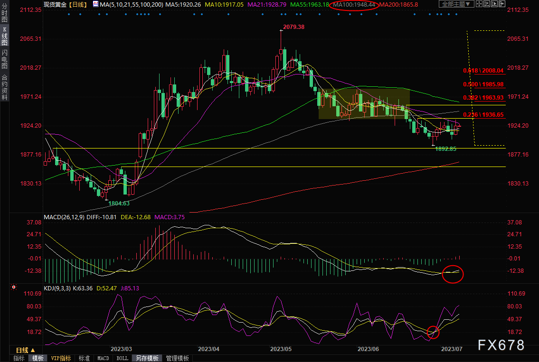Switch to the 分时图 sidebar tab

click(4, 13)
